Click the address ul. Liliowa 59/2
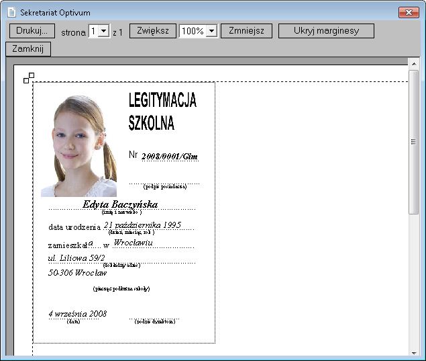Viewport: 426px width, 361px height. pyautogui.click(x=76, y=258)
